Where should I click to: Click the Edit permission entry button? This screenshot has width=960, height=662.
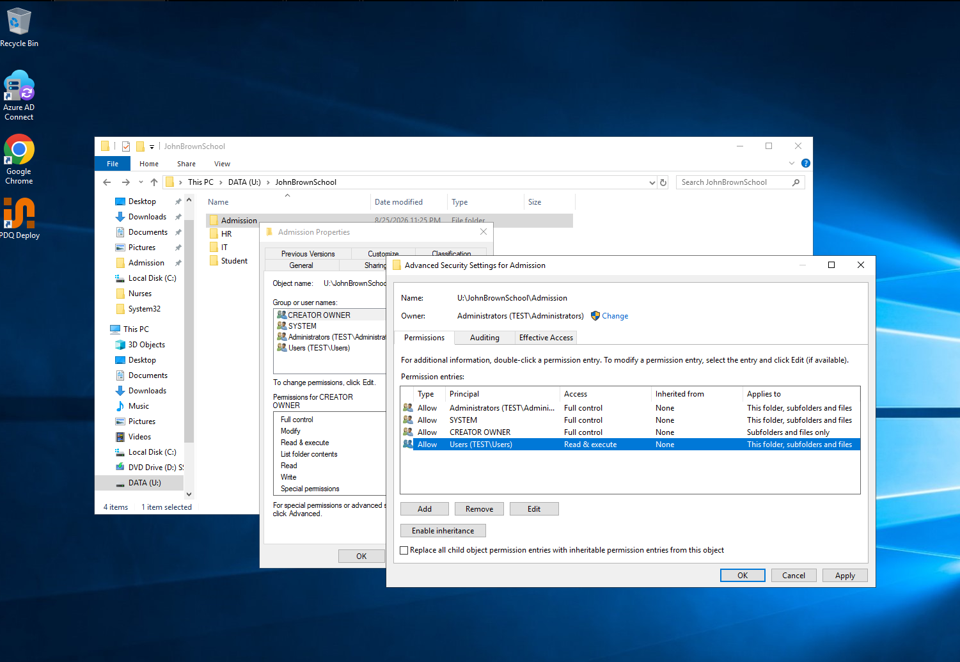point(534,509)
